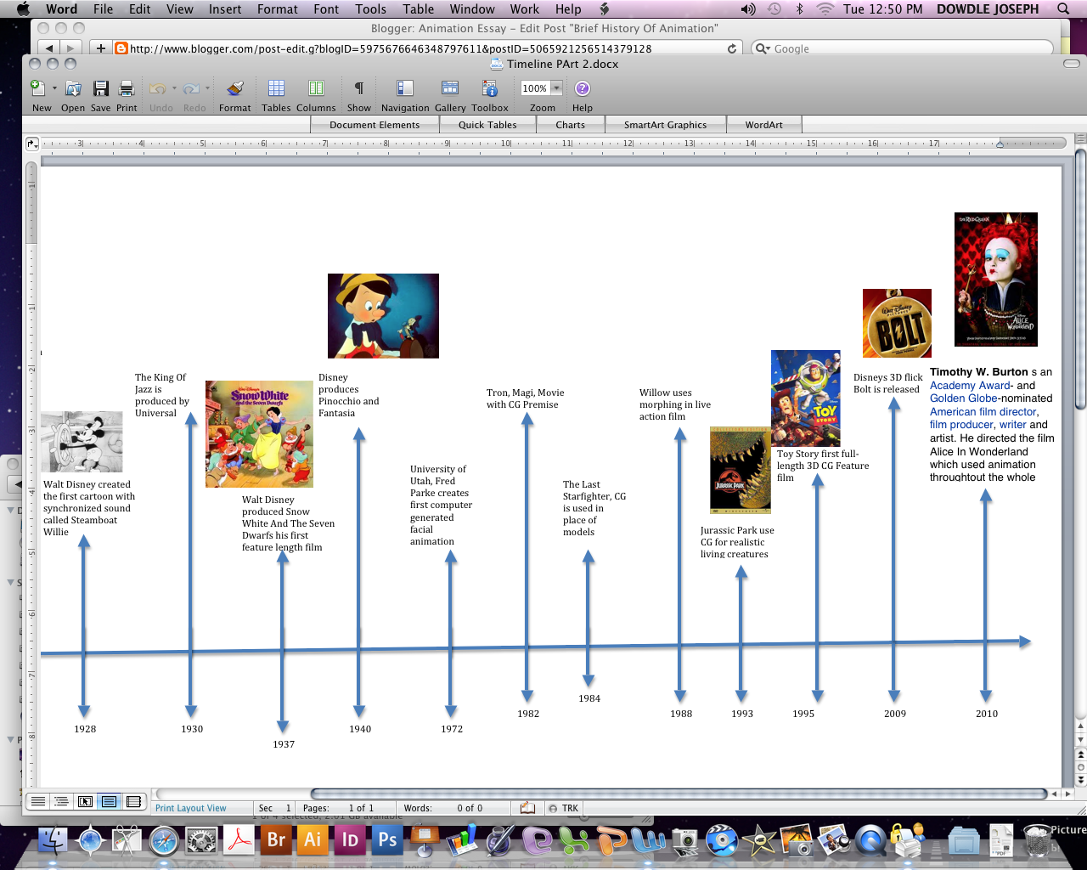This screenshot has height=870, width=1087.
Task: Save the document with Save icon
Action: [x=101, y=88]
